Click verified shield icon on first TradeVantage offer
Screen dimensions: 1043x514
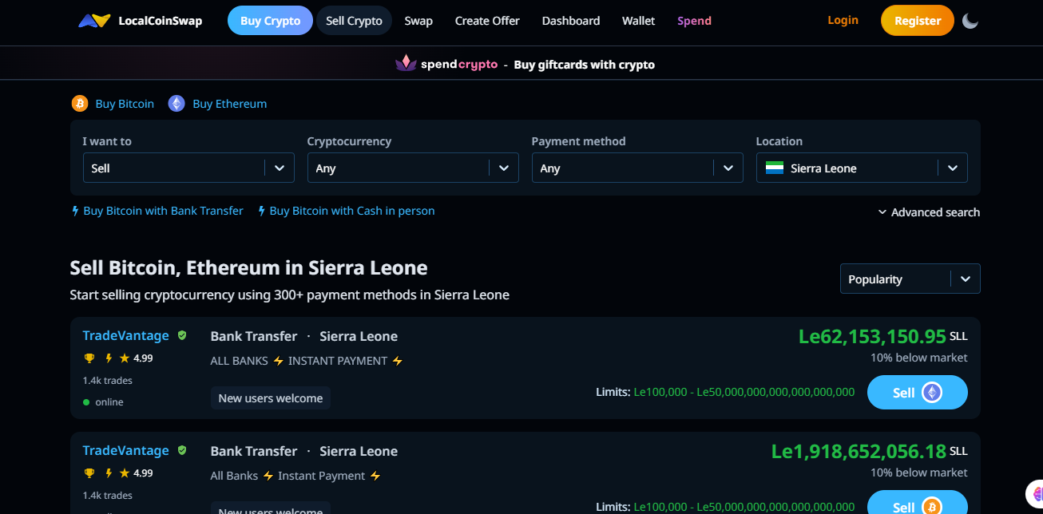click(x=182, y=336)
